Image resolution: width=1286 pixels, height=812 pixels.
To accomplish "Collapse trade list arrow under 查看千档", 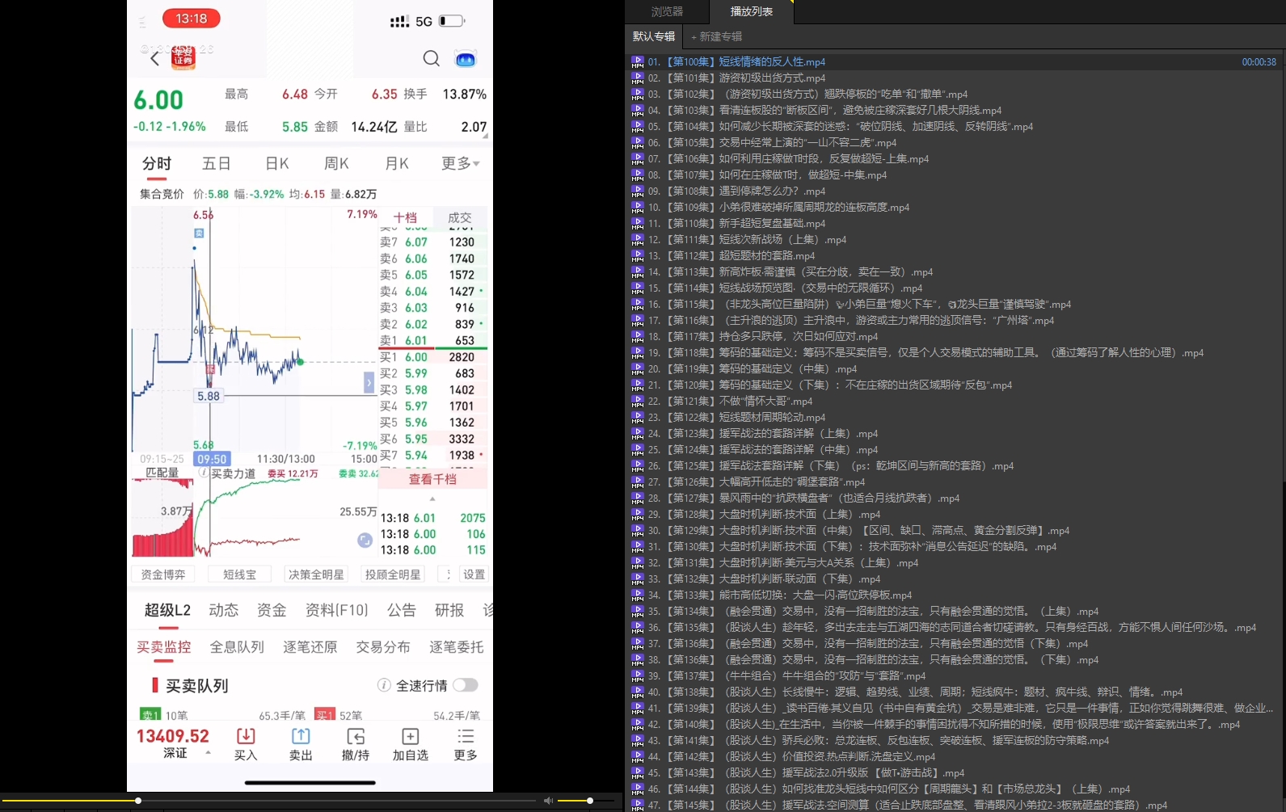I will coord(432,499).
